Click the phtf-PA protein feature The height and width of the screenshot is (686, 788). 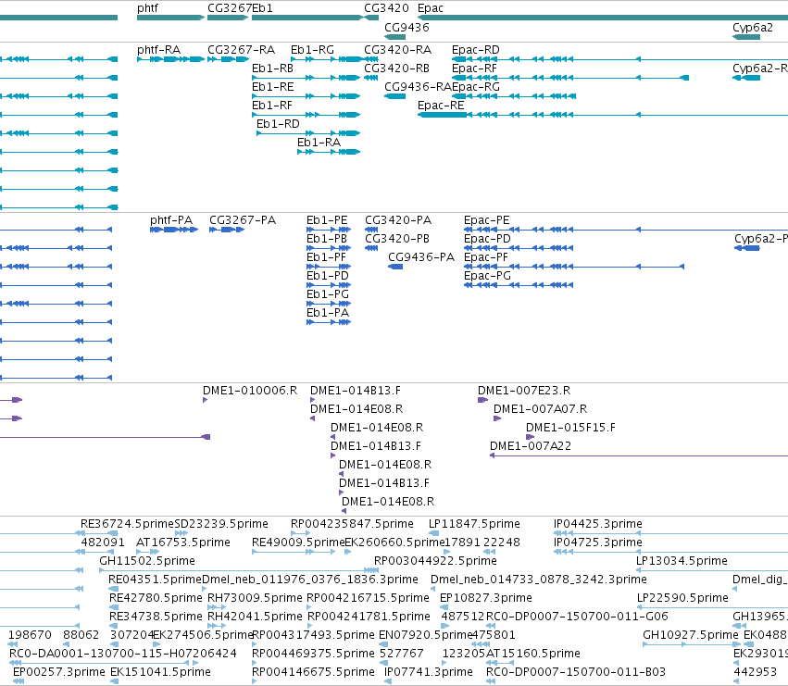tap(174, 230)
